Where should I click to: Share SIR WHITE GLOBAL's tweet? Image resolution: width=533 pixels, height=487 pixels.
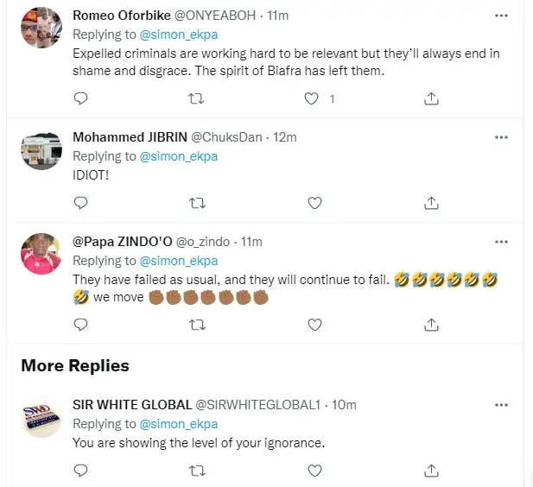tap(431, 471)
